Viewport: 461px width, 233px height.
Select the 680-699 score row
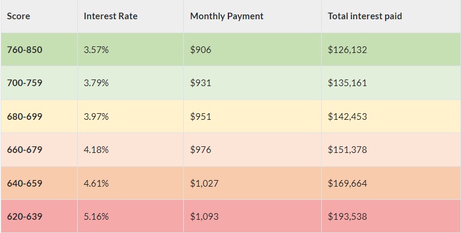pyautogui.click(x=231, y=116)
